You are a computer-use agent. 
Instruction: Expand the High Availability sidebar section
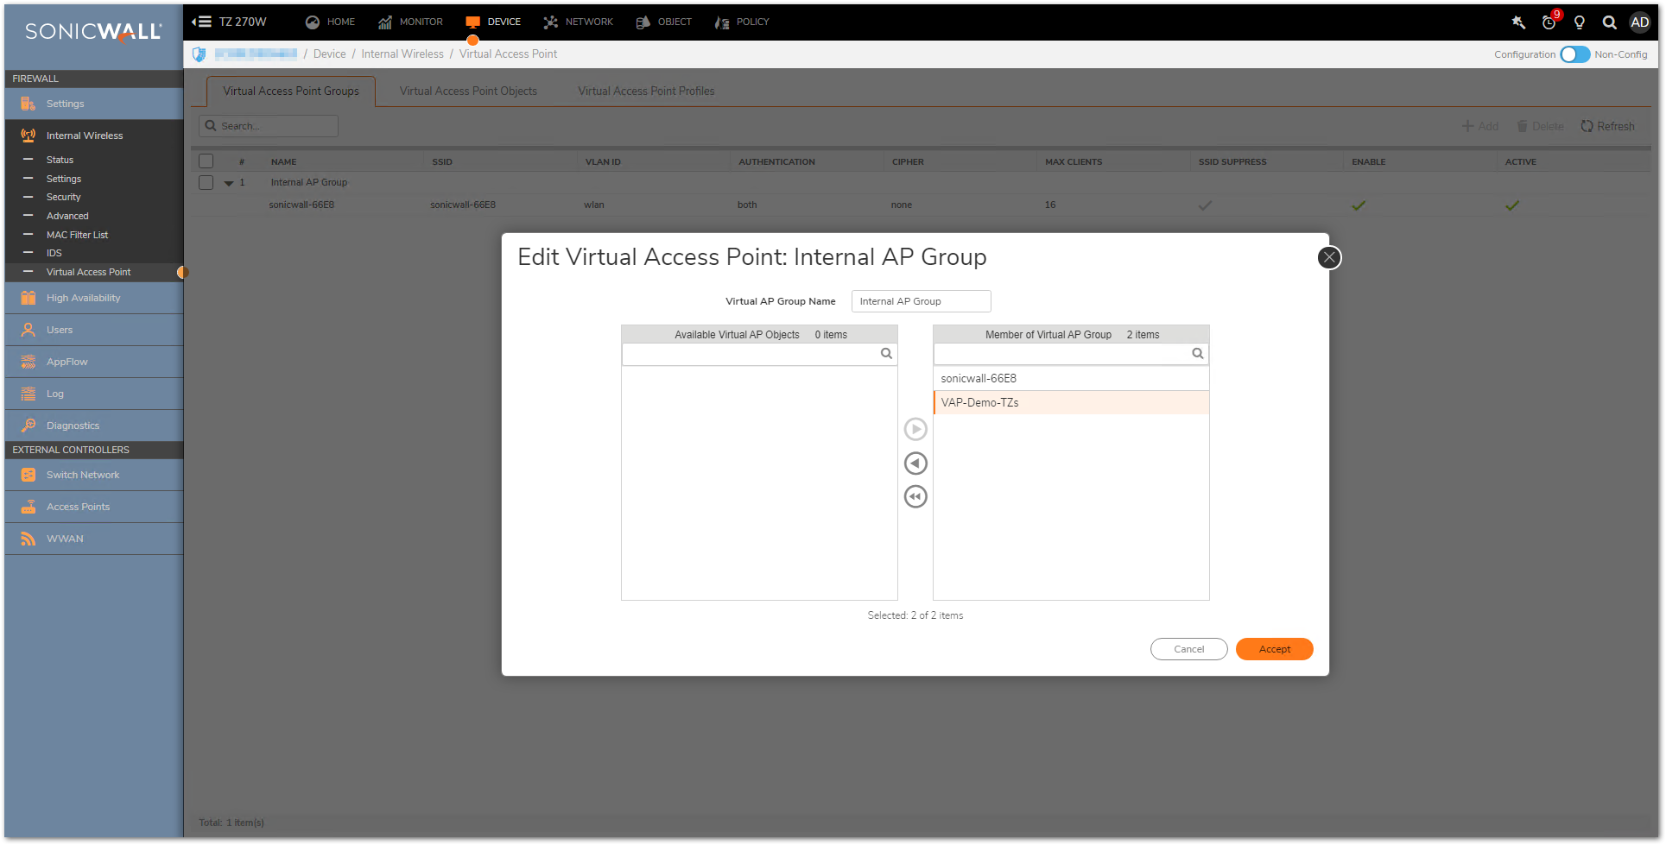tap(84, 298)
